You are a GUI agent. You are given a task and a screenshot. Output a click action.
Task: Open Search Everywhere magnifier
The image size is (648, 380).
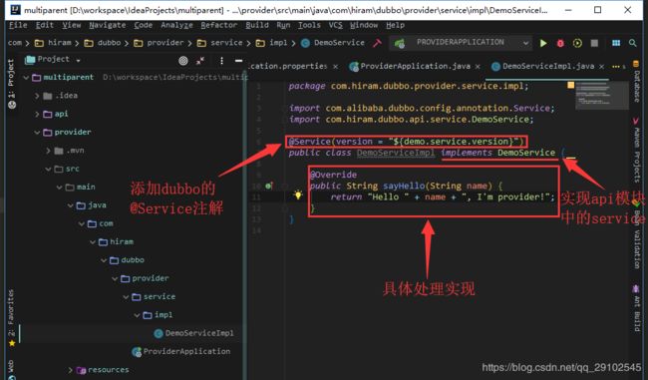pyautogui.click(x=632, y=43)
